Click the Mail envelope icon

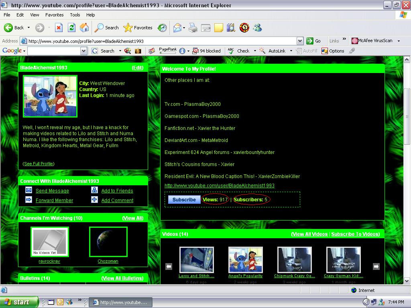pyautogui.click(x=177, y=28)
